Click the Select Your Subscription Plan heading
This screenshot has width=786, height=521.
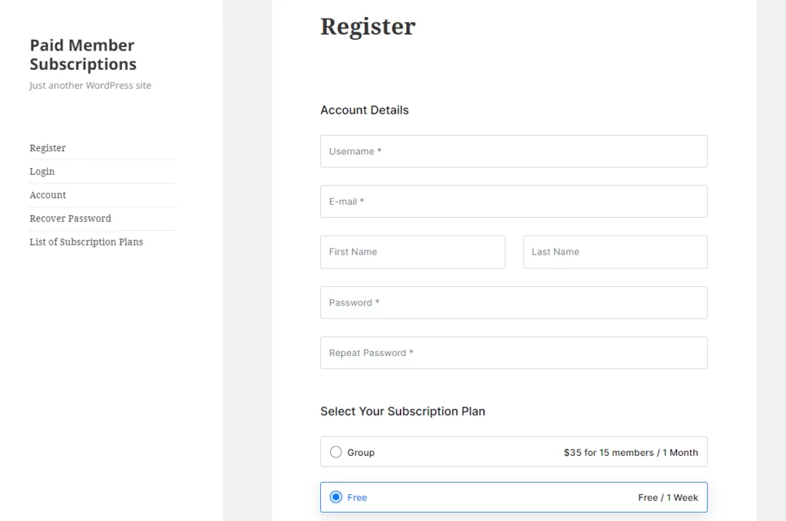(x=402, y=411)
